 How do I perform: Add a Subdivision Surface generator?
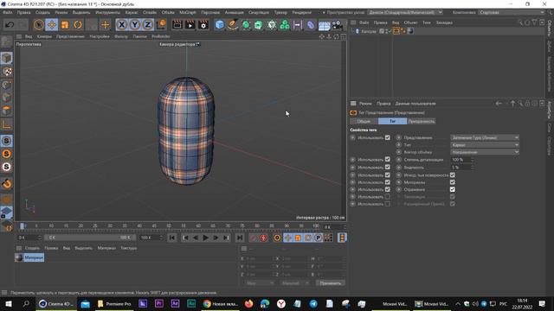246,25
